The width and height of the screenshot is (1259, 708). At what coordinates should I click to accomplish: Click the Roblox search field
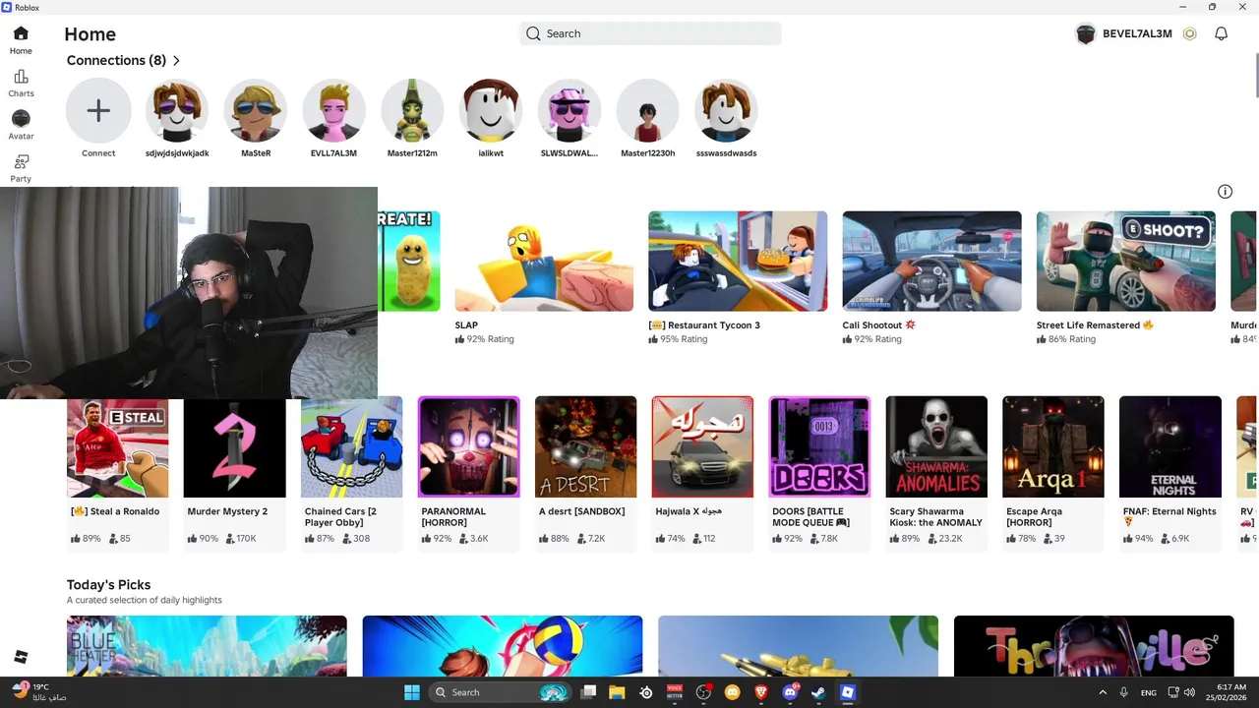(650, 33)
